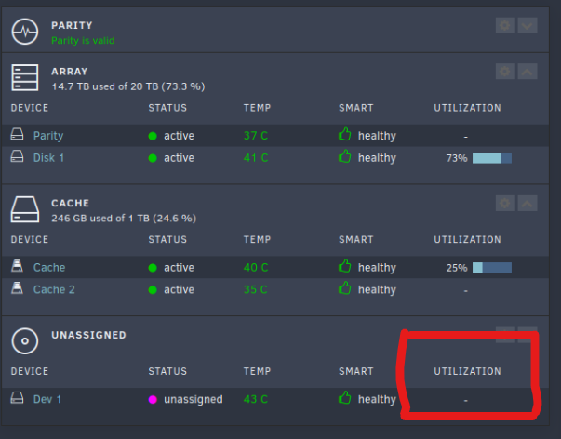
Task: Click the Parity heartbeat icon
Action: [25, 32]
